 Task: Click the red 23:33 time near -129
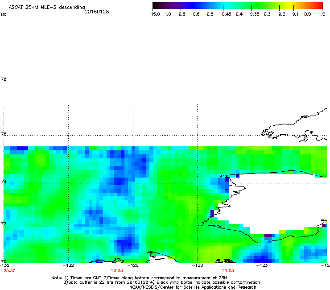pos(117,271)
